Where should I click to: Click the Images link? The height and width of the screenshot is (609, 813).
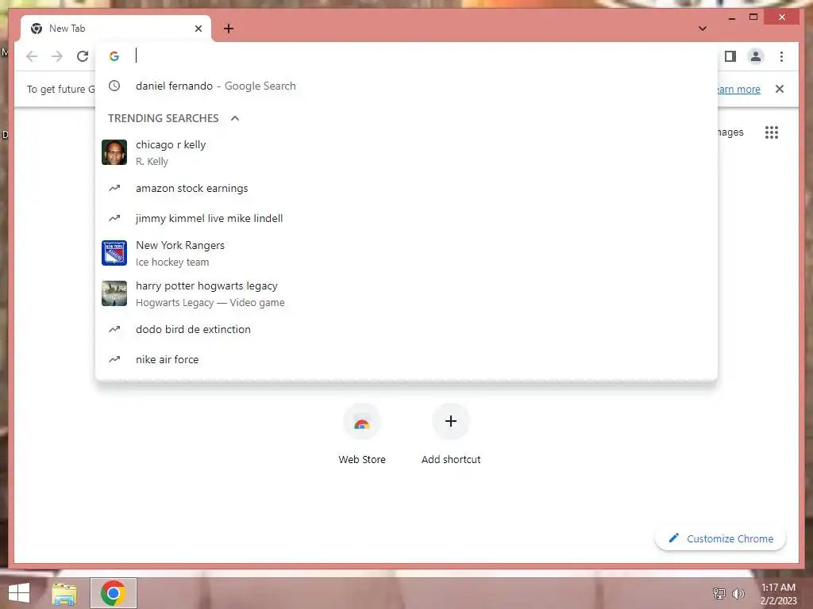click(730, 132)
